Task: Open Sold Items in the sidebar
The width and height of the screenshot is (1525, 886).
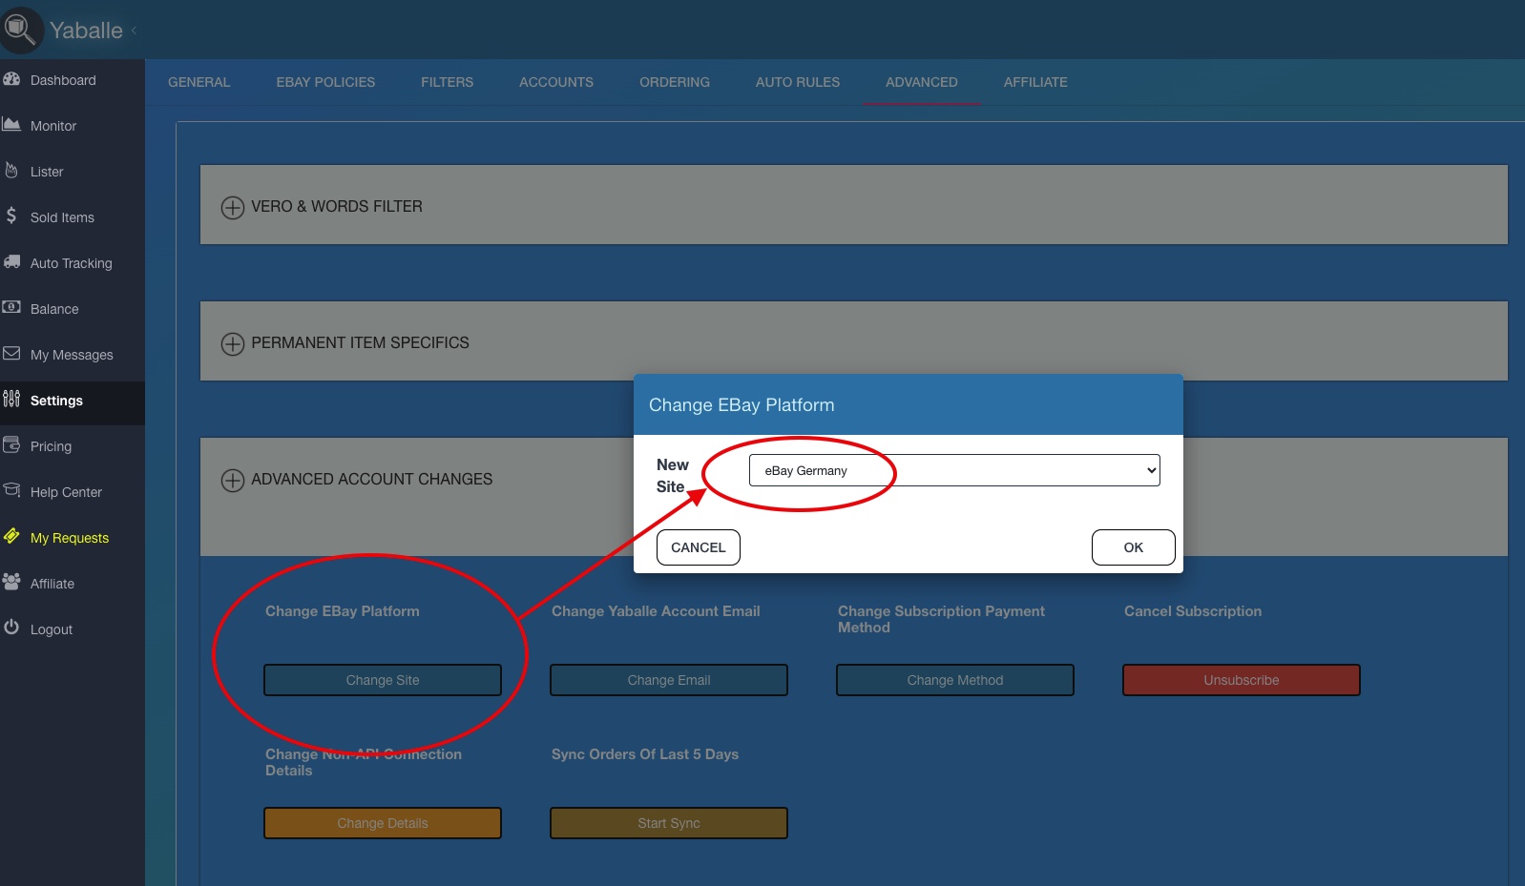Action: pos(62,217)
